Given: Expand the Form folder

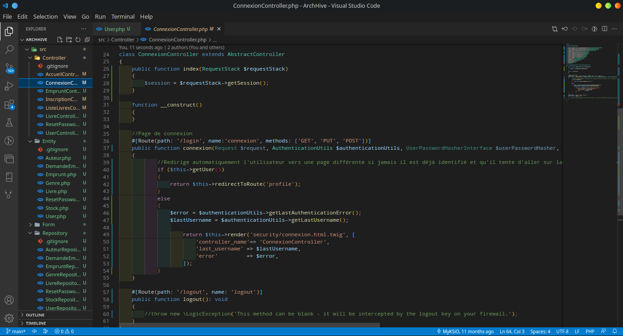Looking at the screenshot, I should click(x=48, y=224).
